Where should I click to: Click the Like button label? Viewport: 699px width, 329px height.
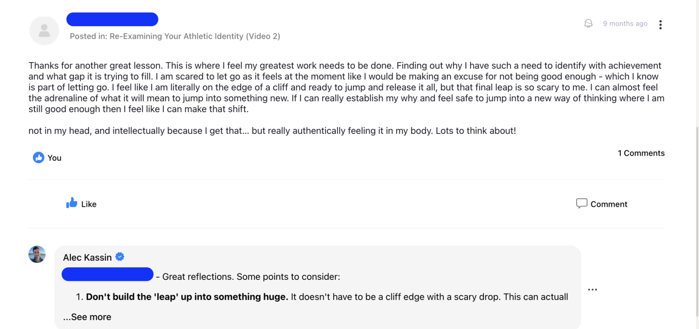(x=88, y=204)
